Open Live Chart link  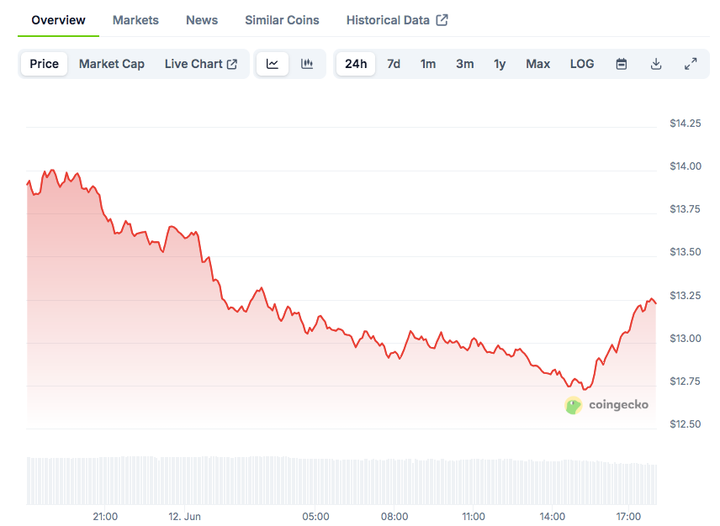(201, 64)
